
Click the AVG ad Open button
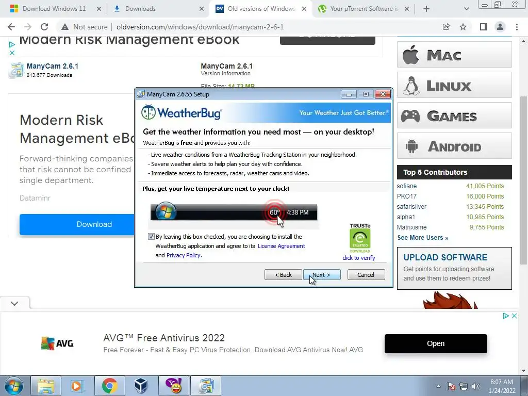pos(436,343)
